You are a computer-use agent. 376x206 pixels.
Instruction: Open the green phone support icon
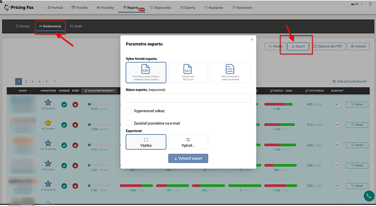click(369, 196)
